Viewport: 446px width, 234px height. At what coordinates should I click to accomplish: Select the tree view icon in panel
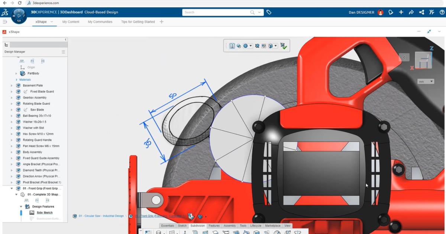[6, 45]
